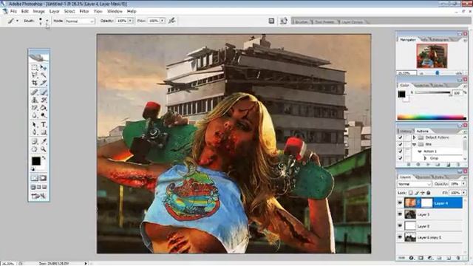473x266 pixels.
Task: Select the Shape tool
Action: point(44,132)
